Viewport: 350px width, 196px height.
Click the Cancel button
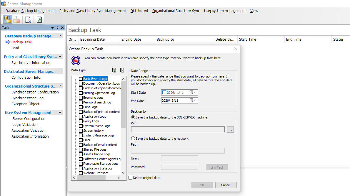226,185
